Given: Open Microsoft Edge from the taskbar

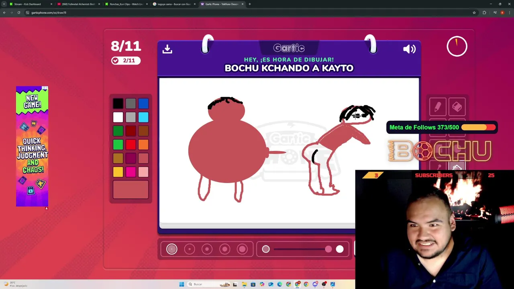Looking at the screenshot, I should click(279, 284).
